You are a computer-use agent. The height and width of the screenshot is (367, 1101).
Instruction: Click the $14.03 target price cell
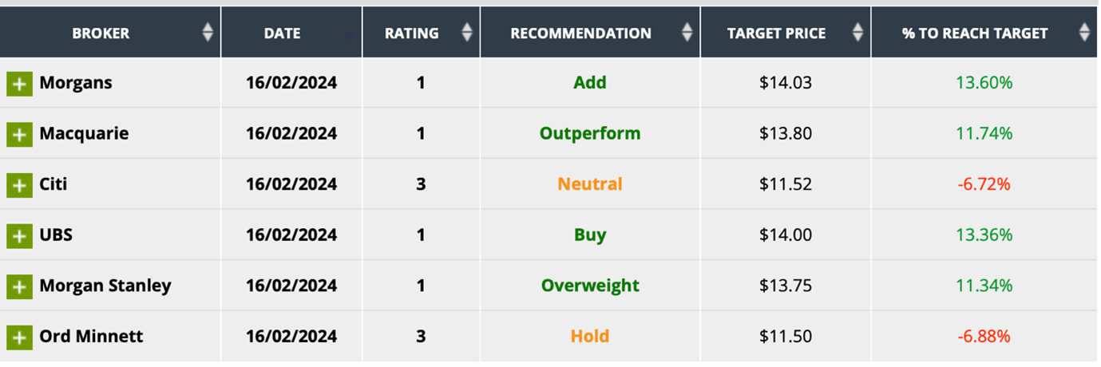click(786, 83)
